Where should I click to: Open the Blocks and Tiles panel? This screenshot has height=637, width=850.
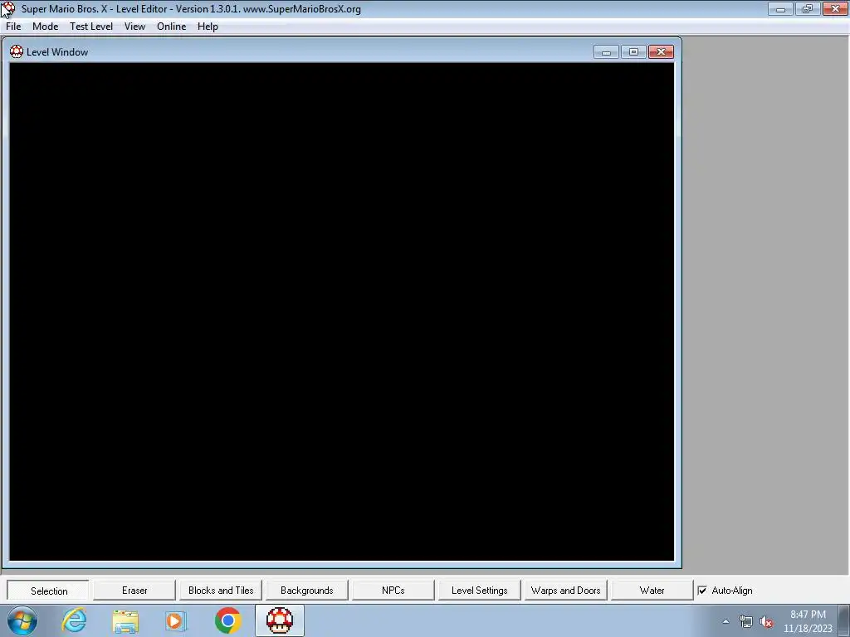(x=221, y=591)
